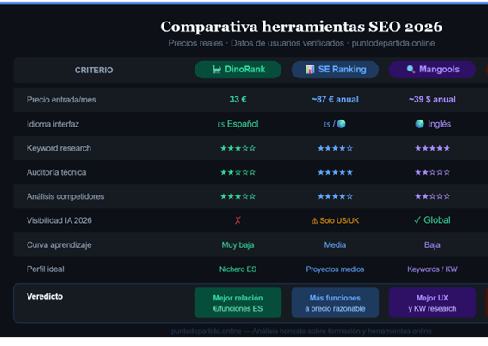The height and width of the screenshot is (346, 488).
Task: Click the 'Solo US/UK' cell text
Action: pyautogui.click(x=339, y=220)
